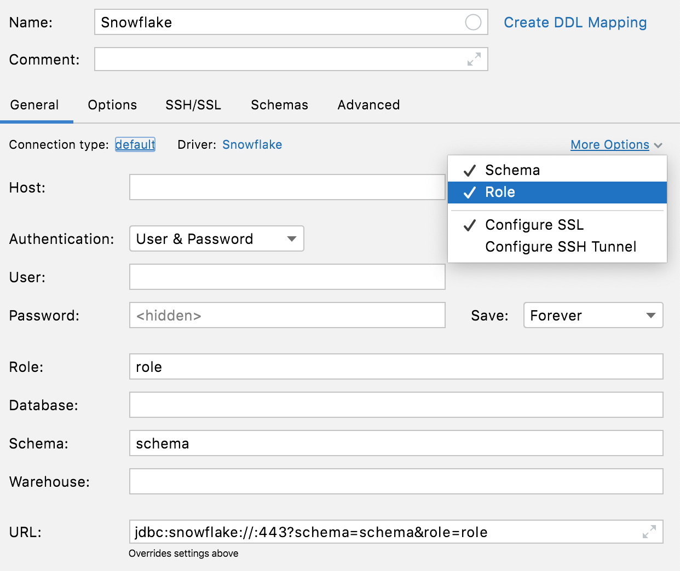Select Configure SSH Tunnel menu item

(x=561, y=247)
